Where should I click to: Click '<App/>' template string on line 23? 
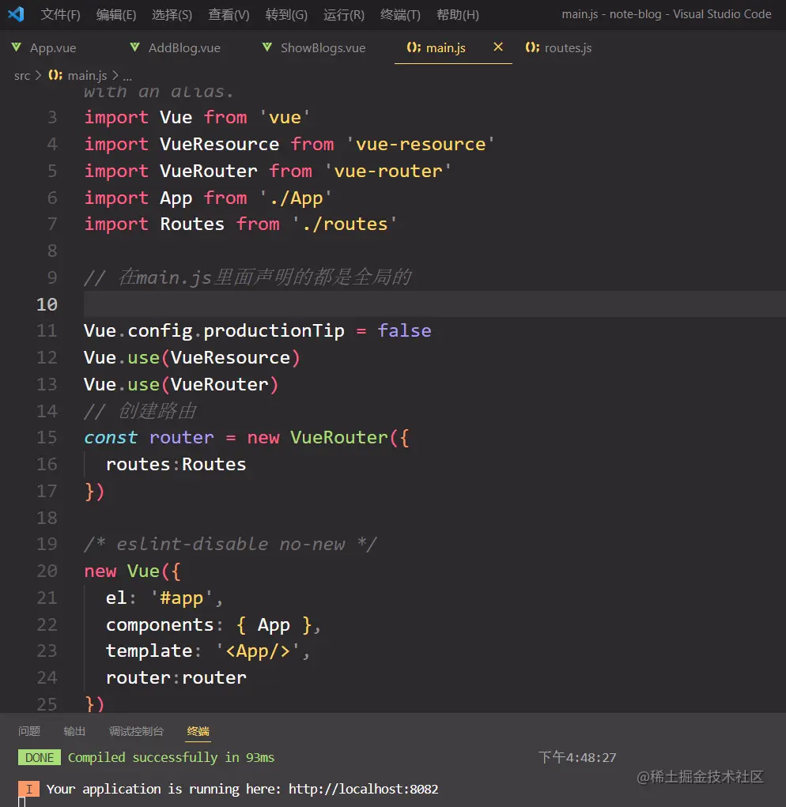(257, 651)
